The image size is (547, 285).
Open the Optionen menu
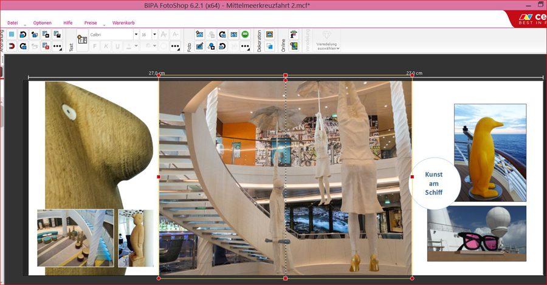coord(43,22)
